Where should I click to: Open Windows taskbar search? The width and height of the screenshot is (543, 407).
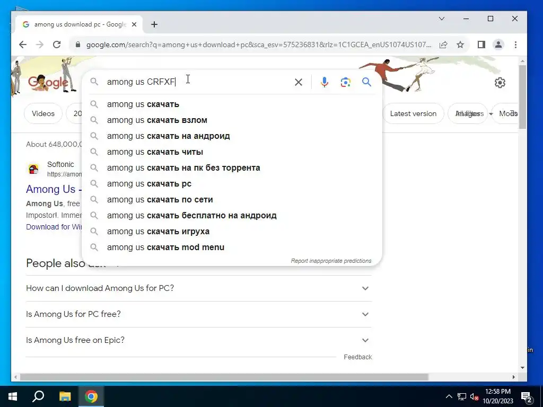(x=38, y=396)
